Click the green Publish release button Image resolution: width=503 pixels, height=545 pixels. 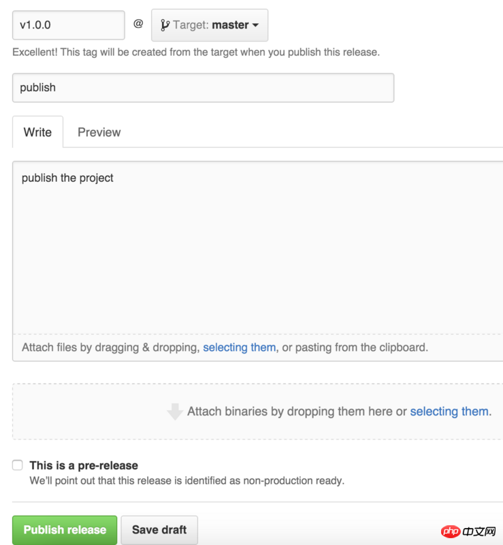pyautogui.click(x=65, y=530)
